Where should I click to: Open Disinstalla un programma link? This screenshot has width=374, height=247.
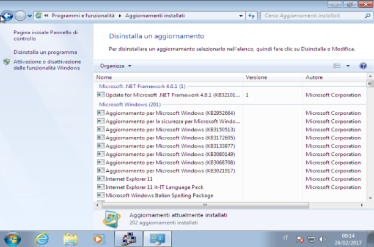pyautogui.click(x=45, y=52)
